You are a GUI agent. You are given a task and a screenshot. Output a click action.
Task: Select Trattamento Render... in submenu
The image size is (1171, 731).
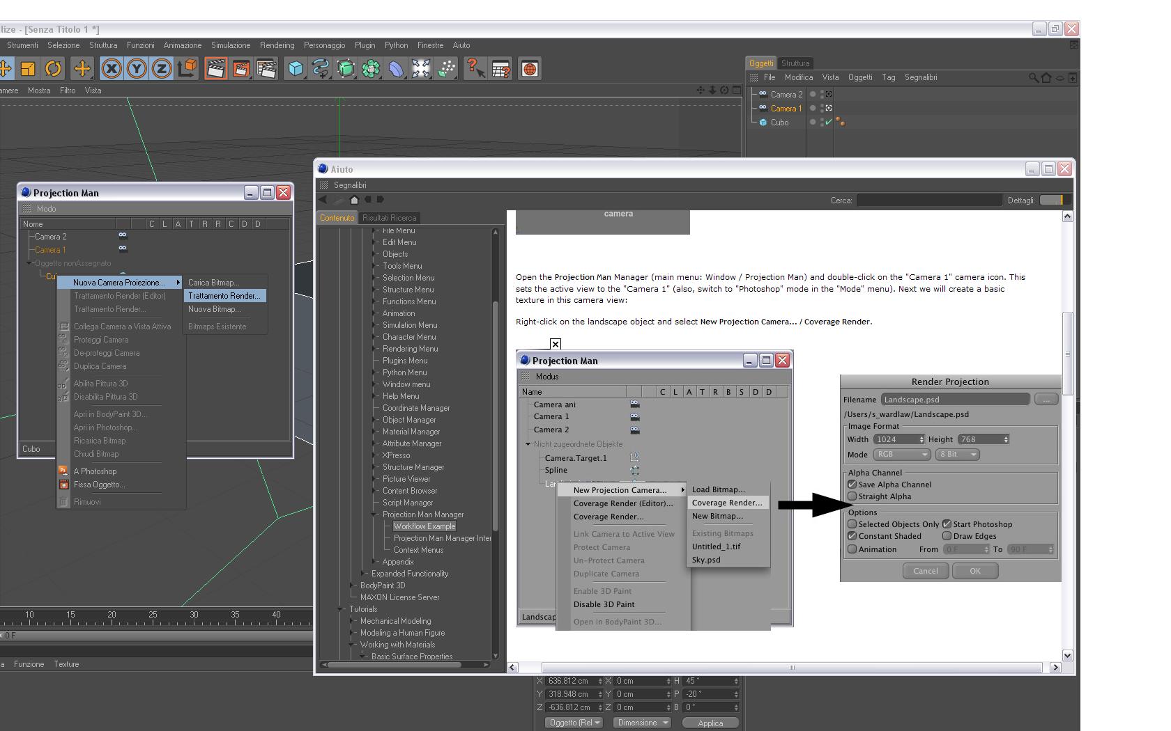point(224,296)
